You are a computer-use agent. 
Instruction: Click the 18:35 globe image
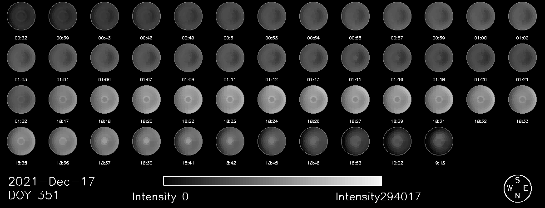pyautogui.click(x=21, y=142)
